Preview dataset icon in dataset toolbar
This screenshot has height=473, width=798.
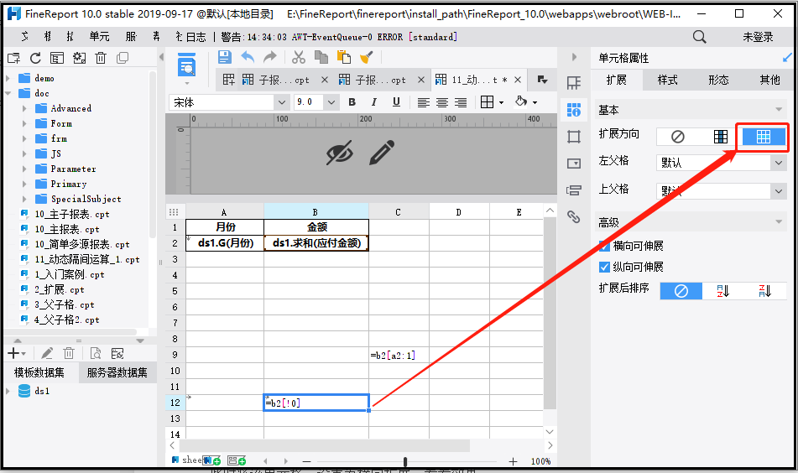pyautogui.click(x=95, y=353)
